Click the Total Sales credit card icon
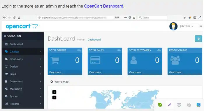The height and width of the screenshot is (111, 204). [x=95, y=60]
